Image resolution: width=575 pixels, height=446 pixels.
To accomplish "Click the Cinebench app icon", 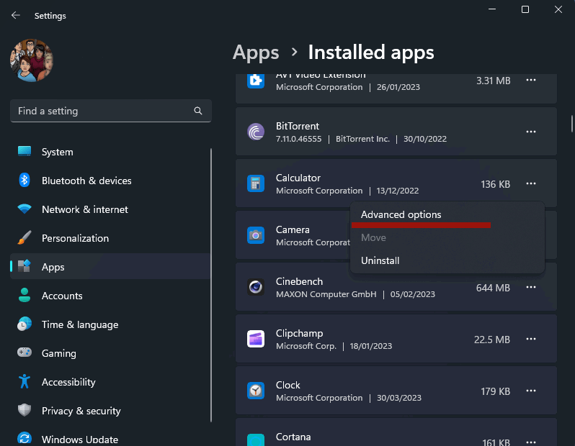I will pyautogui.click(x=256, y=287).
